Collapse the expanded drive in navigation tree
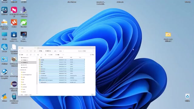194x109 pixels. coord(19,70)
